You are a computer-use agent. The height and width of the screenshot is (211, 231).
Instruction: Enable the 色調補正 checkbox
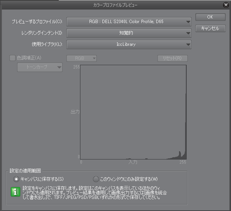coord(13,58)
